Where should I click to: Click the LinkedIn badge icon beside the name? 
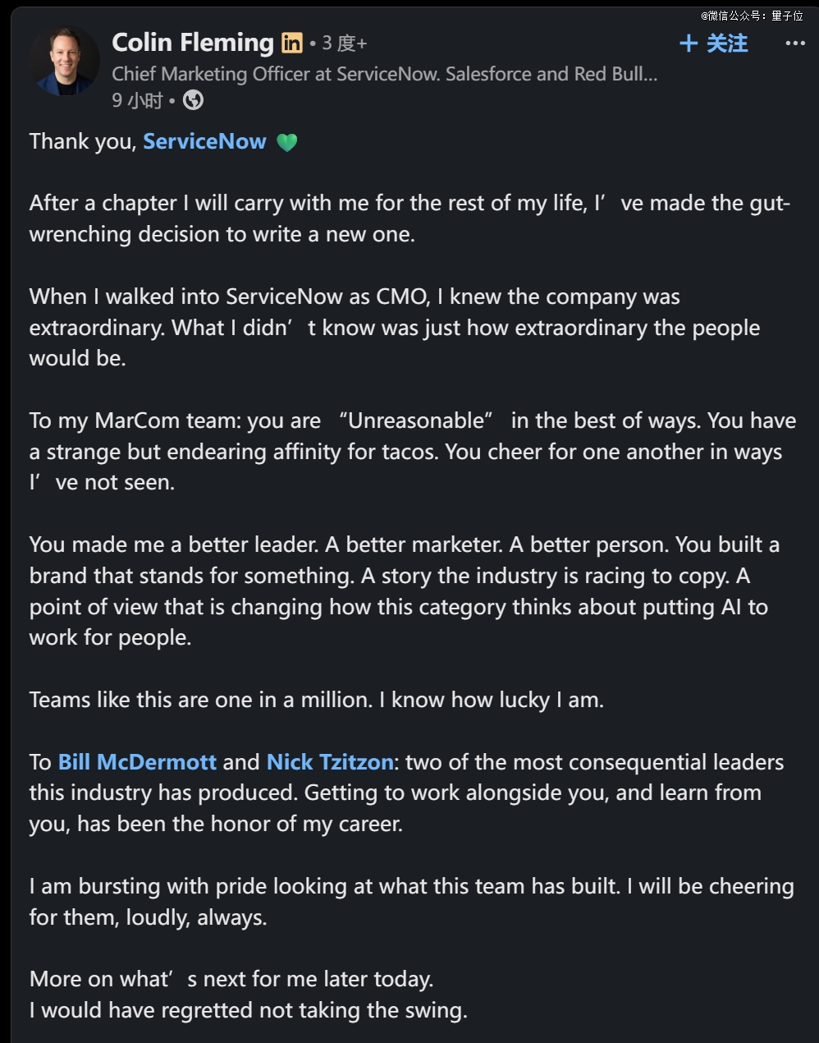tap(292, 43)
